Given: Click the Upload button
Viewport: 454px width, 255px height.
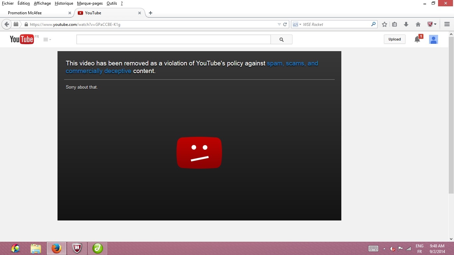Looking at the screenshot, I should (x=395, y=39).
